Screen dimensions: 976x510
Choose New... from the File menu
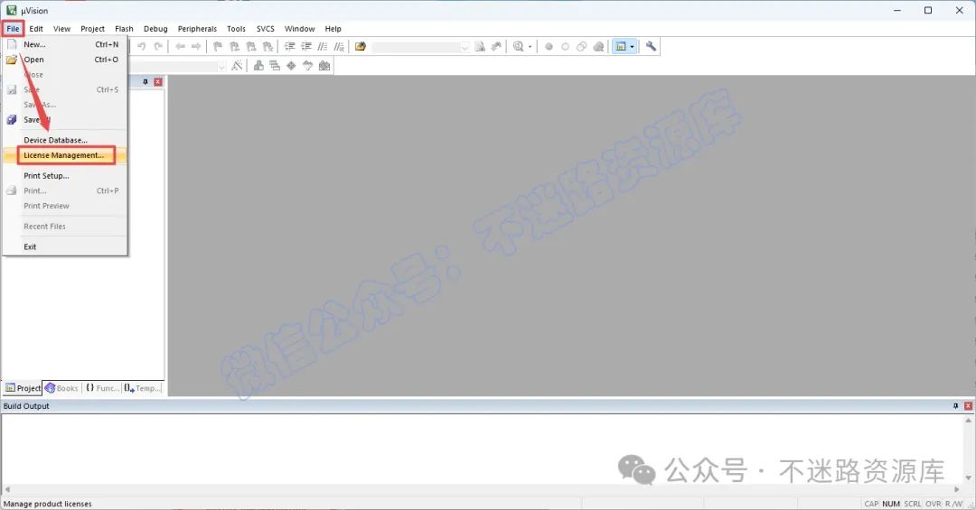click(65, 45)
